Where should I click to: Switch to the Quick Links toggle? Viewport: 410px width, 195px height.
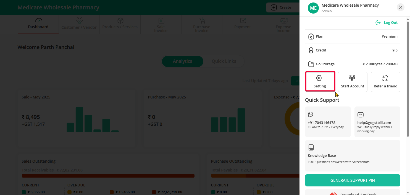coord(224,61)
